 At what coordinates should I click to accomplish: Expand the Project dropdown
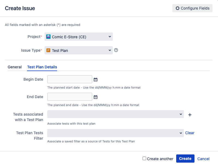(79, 37)
